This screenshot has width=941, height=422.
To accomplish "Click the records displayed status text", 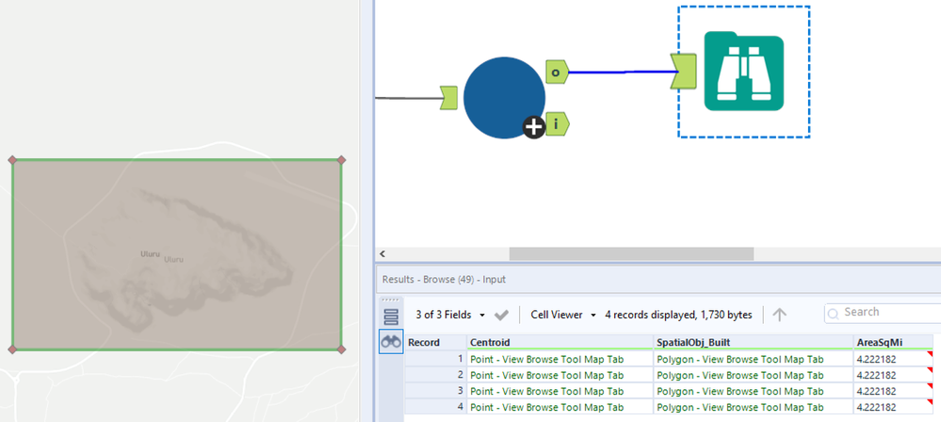I will pyautogui.click(x=678, y=315).
